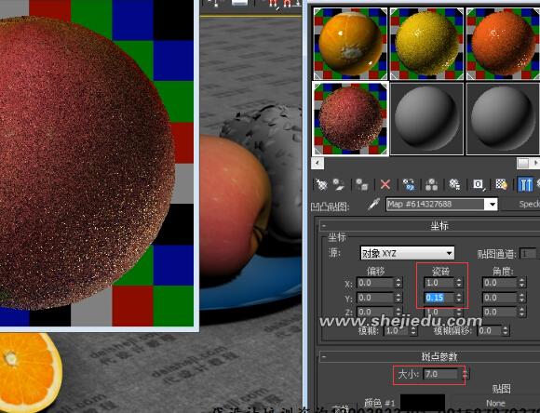Click the None map button for color

496,404
